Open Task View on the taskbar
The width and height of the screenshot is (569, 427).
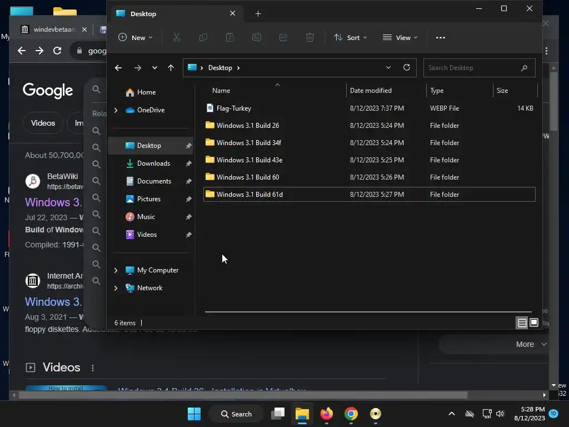(x=278, y=414)
